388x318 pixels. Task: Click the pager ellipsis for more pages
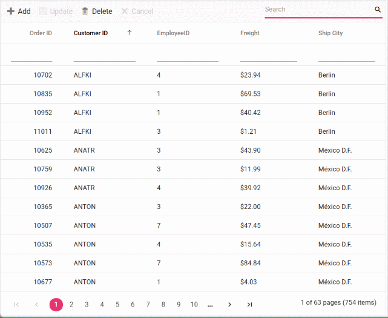pyautogui.click(x=210, y=305)
